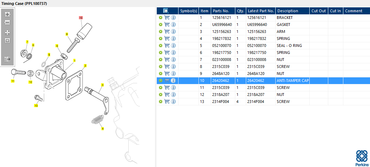Select callout 10 on the diagram
370x167 pixels.
(81, 18)
